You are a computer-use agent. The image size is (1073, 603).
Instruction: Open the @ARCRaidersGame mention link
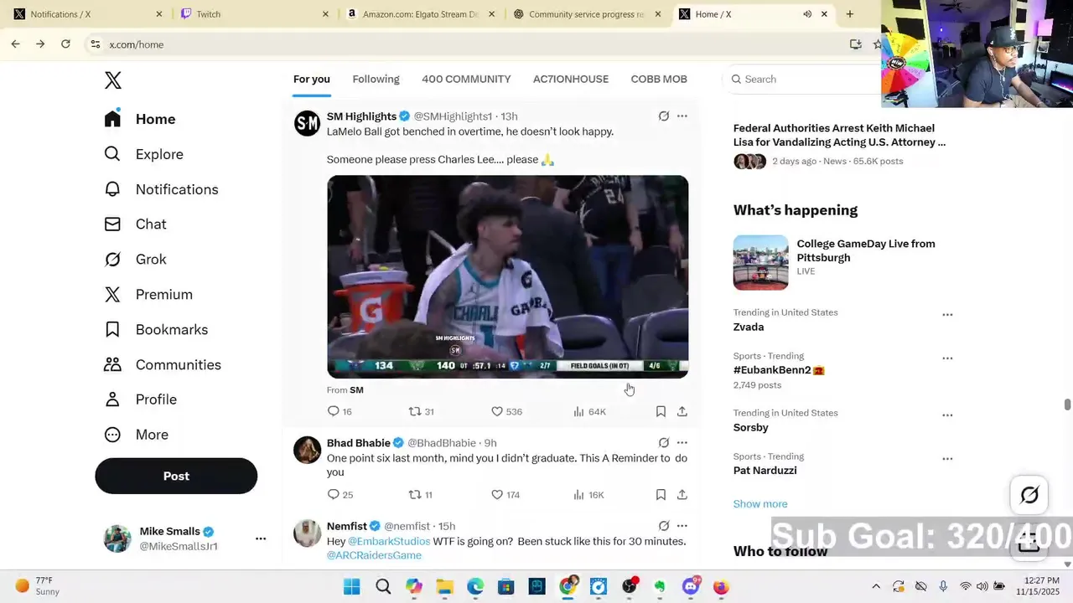click(x=374, y=555)
